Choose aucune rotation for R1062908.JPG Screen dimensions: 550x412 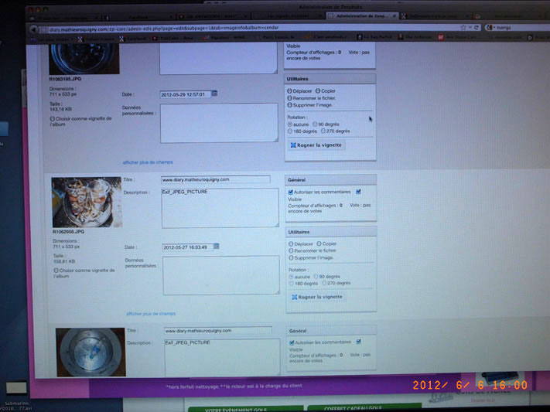[291, 277]
